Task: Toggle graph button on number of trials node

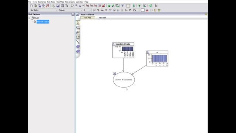Action: coord(114,44)
